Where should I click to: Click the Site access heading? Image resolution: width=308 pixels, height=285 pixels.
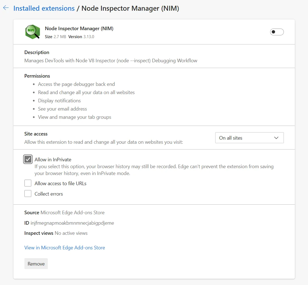(x=36, y=134)
